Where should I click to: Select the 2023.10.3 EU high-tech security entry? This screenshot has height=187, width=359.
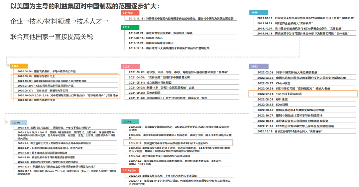pyautogui.click(x=56, y=167)
